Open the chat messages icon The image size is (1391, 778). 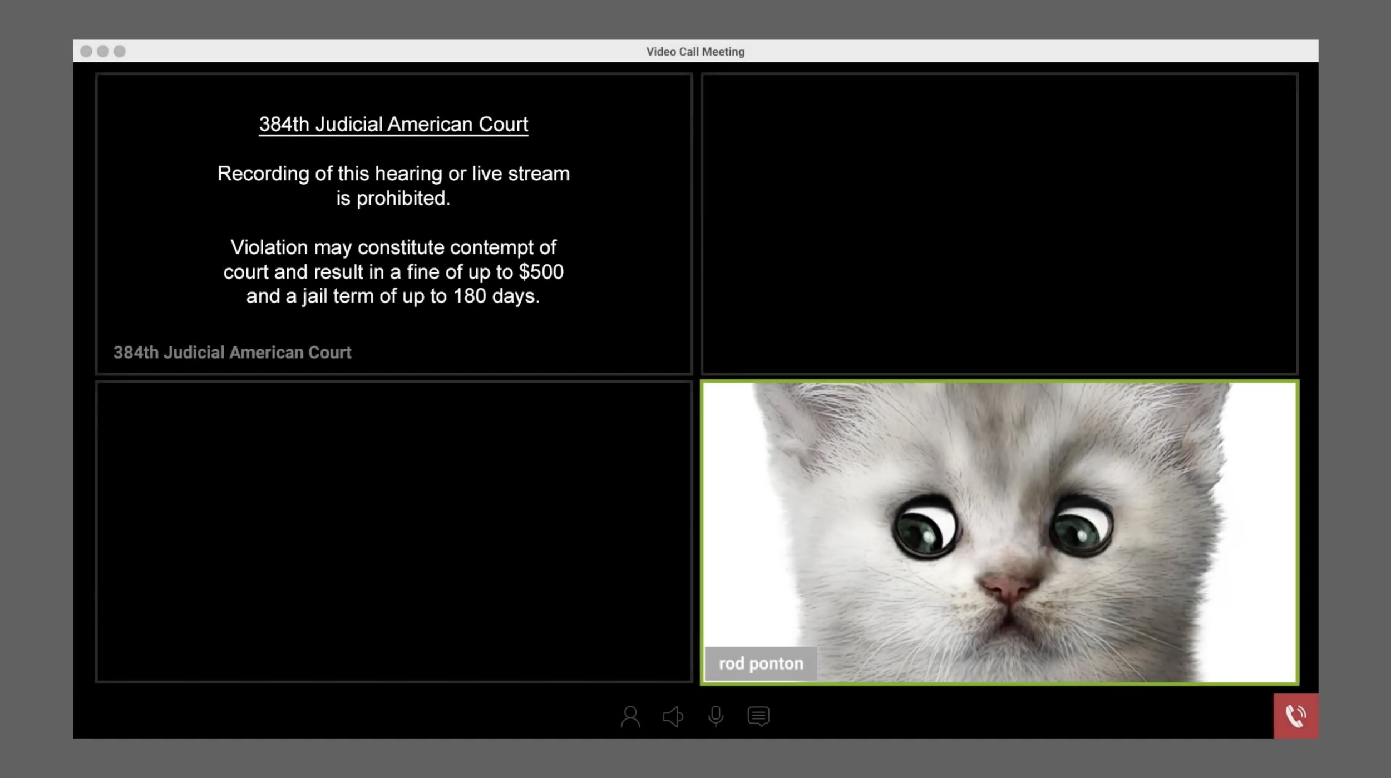click(758, 716)
